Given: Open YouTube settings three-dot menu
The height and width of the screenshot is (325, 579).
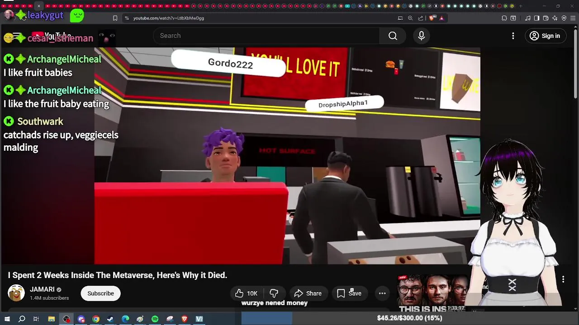Looking at the screenshot, I should point(513,36).
